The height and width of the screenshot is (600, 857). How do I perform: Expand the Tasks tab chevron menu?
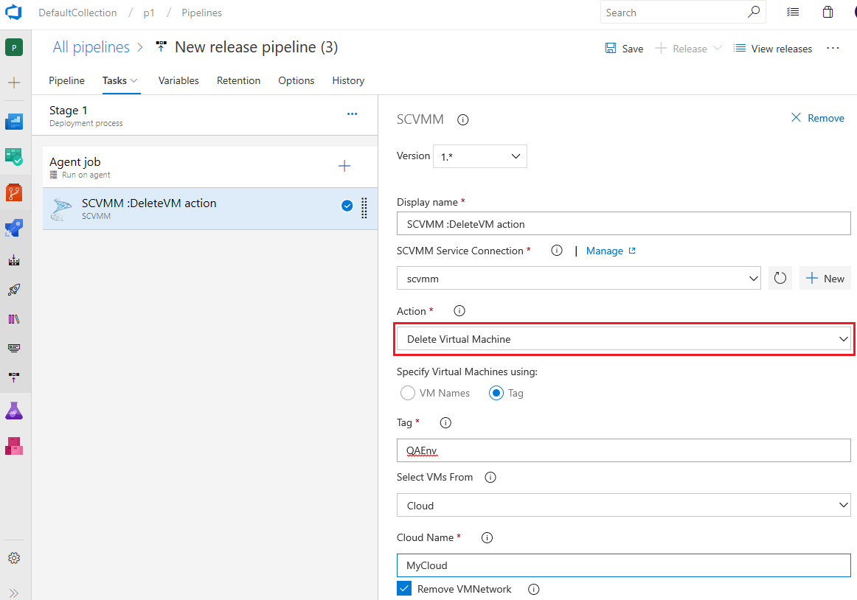134,81
